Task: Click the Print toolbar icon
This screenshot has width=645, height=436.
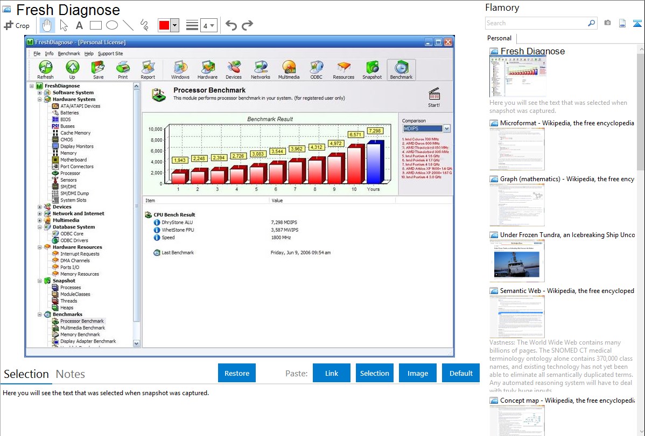Action: tap(123, 70)
